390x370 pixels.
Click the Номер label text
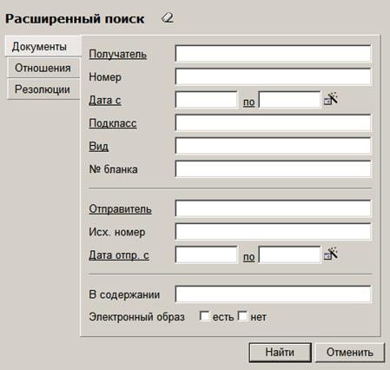[x=105, y=77]
